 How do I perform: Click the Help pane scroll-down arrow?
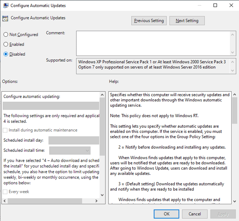pos(234,201)
